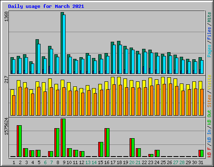
Task: Click green weekend day 20 label
Action: pyautogui.click(x=132, y=162)
